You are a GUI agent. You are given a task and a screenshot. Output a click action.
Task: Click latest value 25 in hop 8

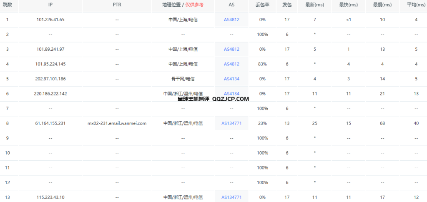click(x=314, y=123)
